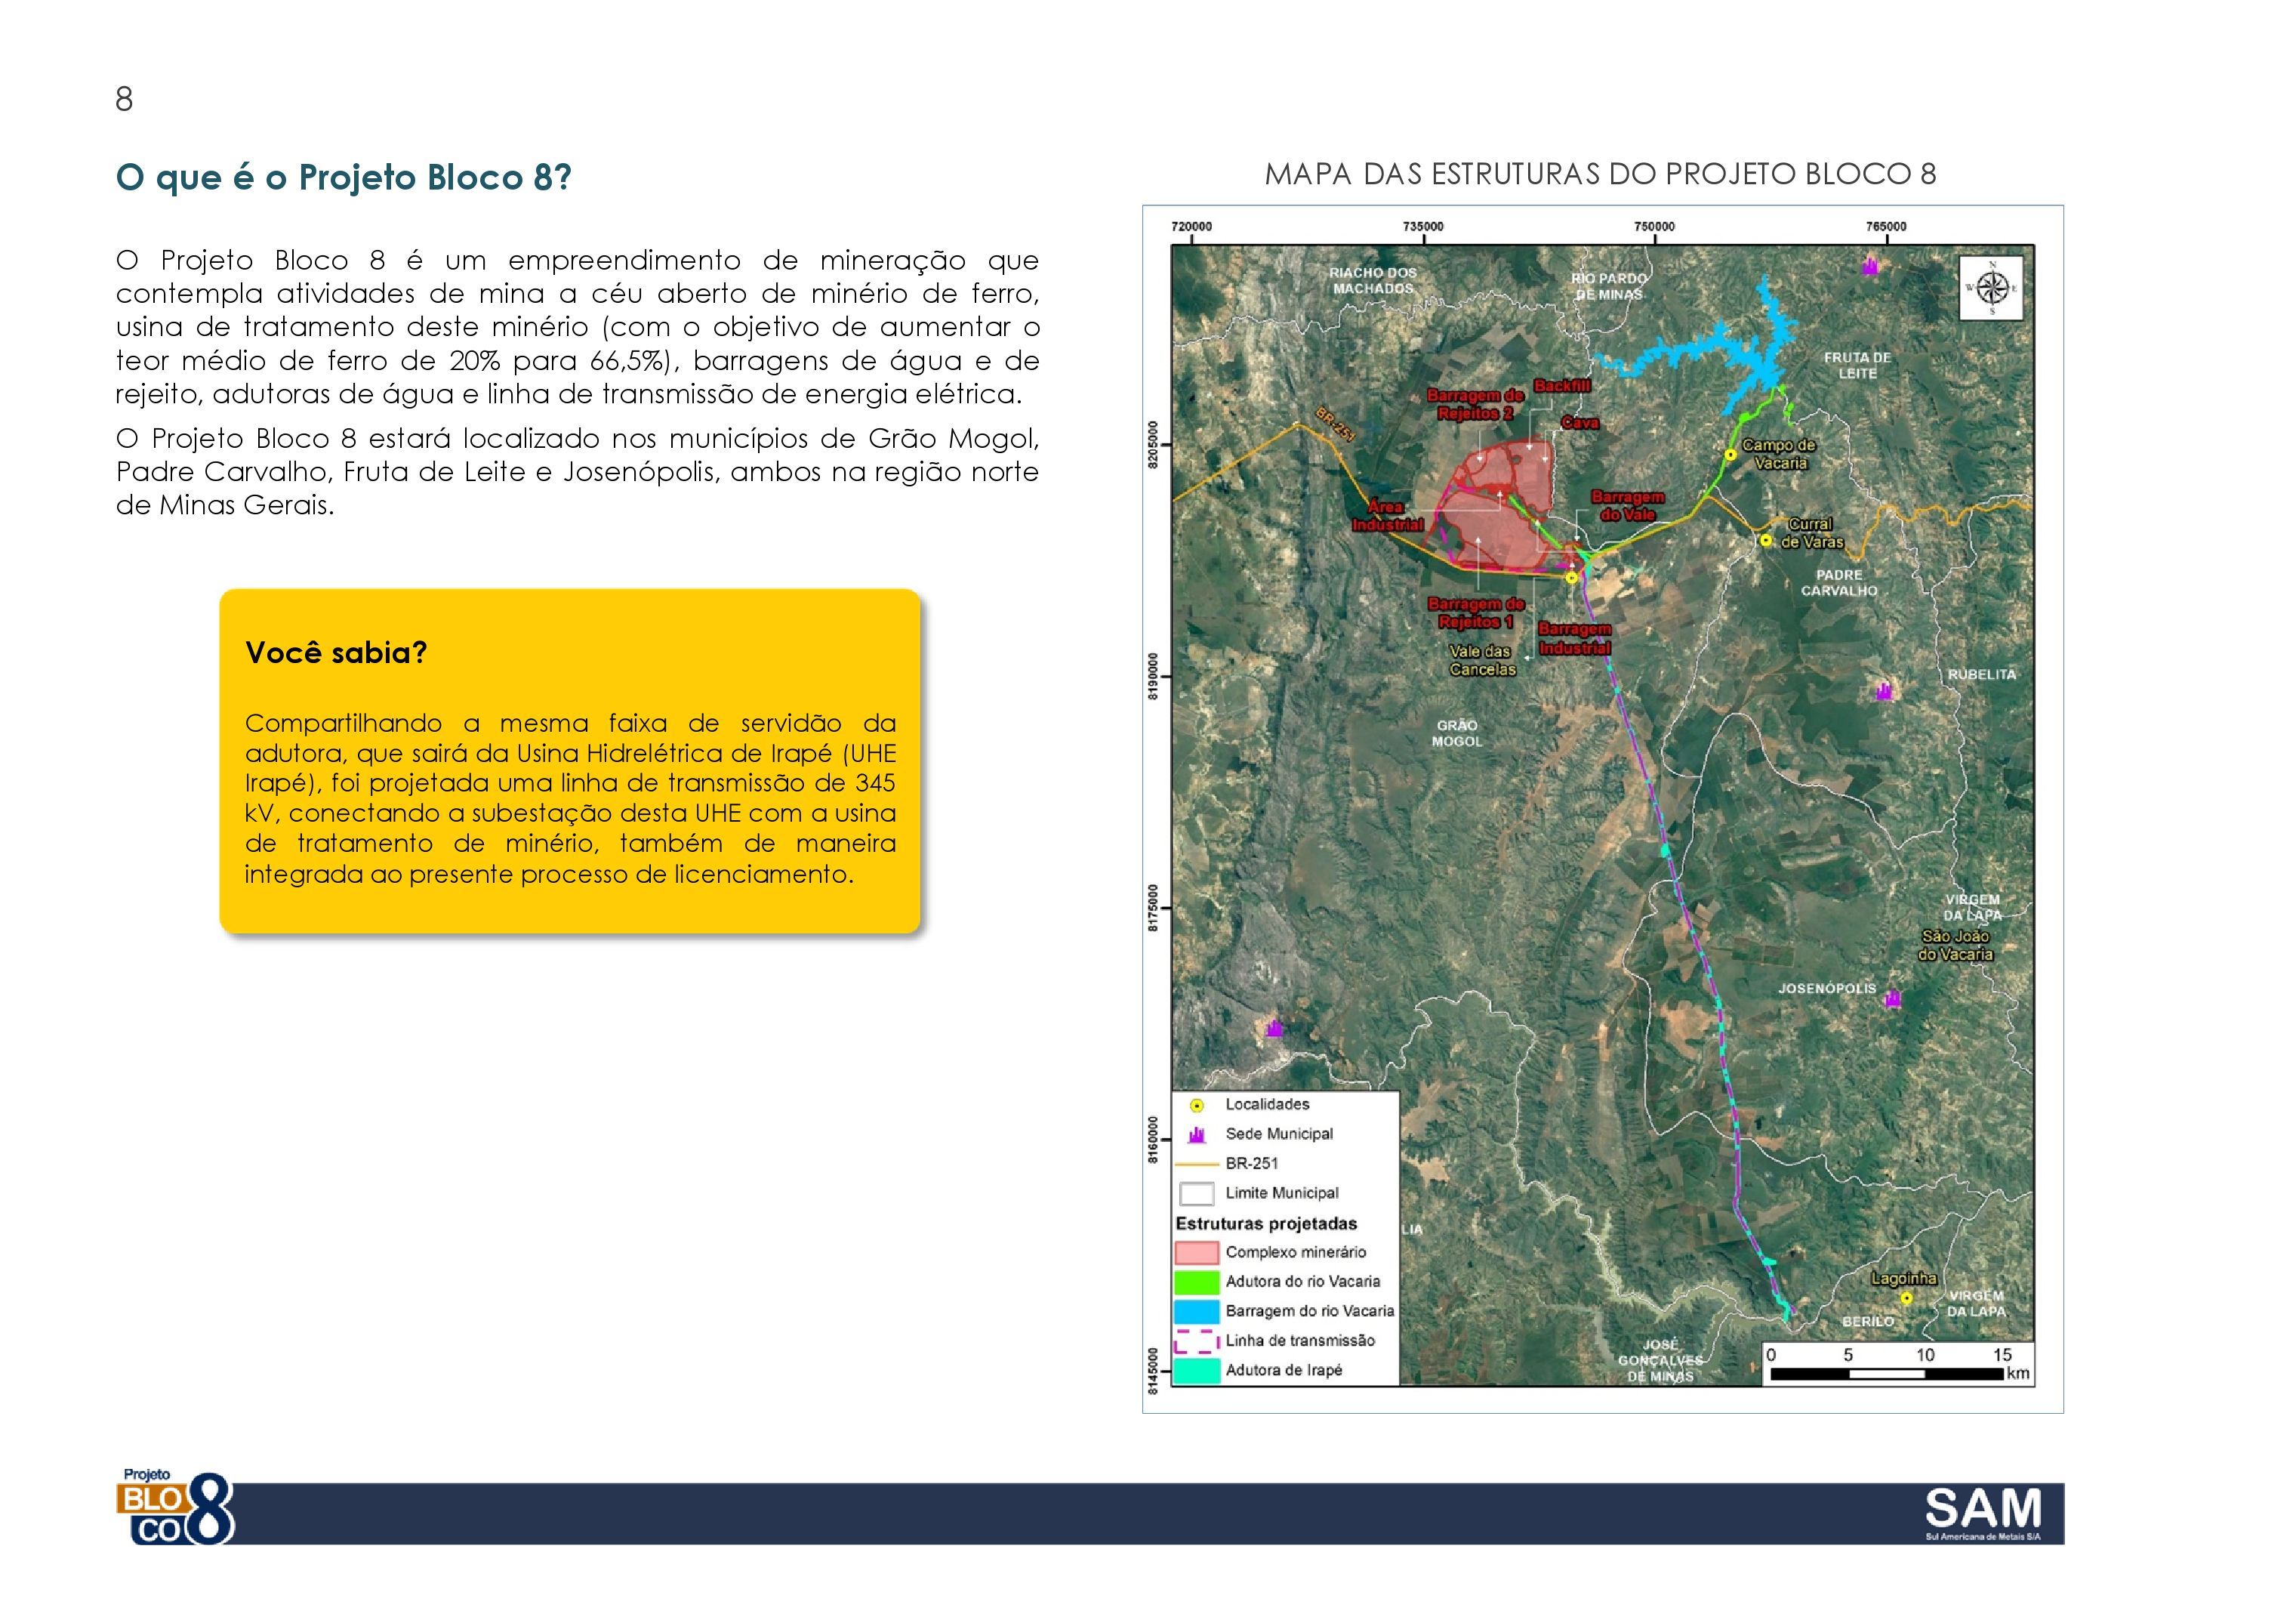
Task: Click the Localidades legend symbol
Action: coord(1197,1105)
